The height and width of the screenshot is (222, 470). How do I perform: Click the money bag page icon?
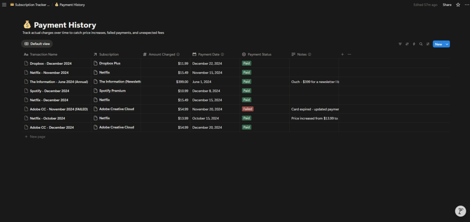tap(27, 25)
